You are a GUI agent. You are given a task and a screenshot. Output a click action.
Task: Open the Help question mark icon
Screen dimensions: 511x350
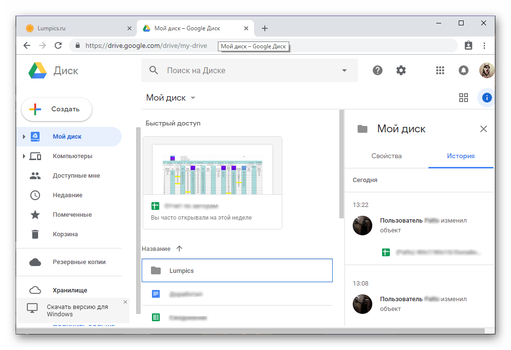click(x=377, y=70)
